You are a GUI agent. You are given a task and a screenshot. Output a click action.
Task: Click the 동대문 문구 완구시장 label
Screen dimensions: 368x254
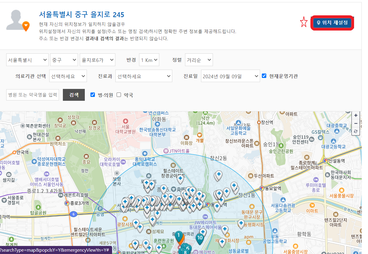[x=252, y=214]
